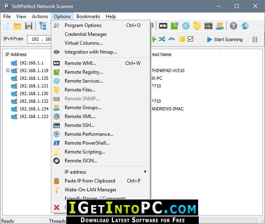
Task: Select Remote Registry menu entry
Action: [x=101, y=72]
